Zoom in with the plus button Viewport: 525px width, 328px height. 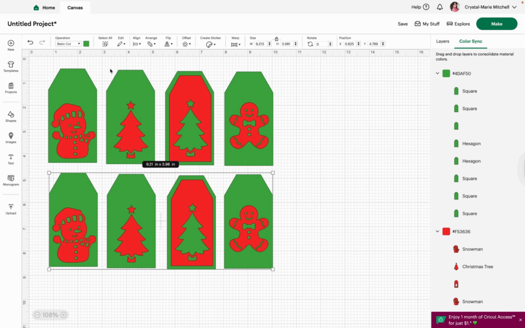(63, 315)
